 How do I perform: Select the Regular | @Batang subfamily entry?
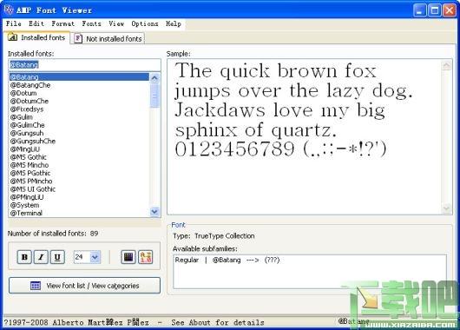[x=227, y=260]
